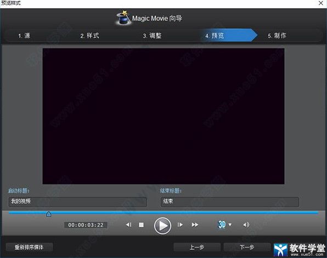Screen dimensions: 327x258
Task: Open 重新排序媒体 to reorder media
Action: point(29,247)
